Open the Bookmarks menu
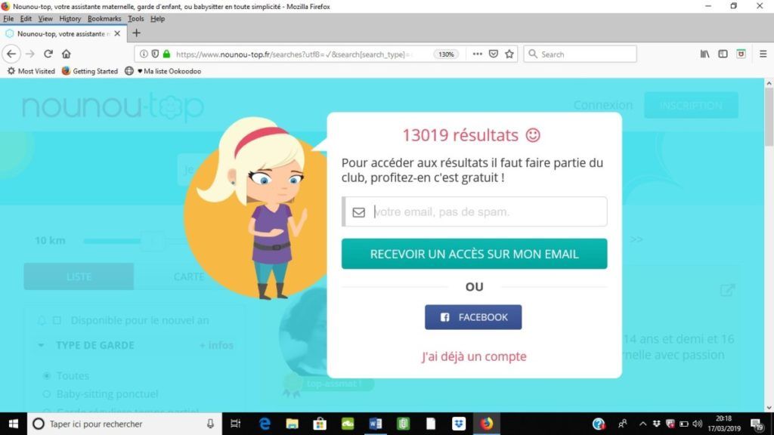Image resolution: width=774 pixels, height=435 pixels. point(104,19)
